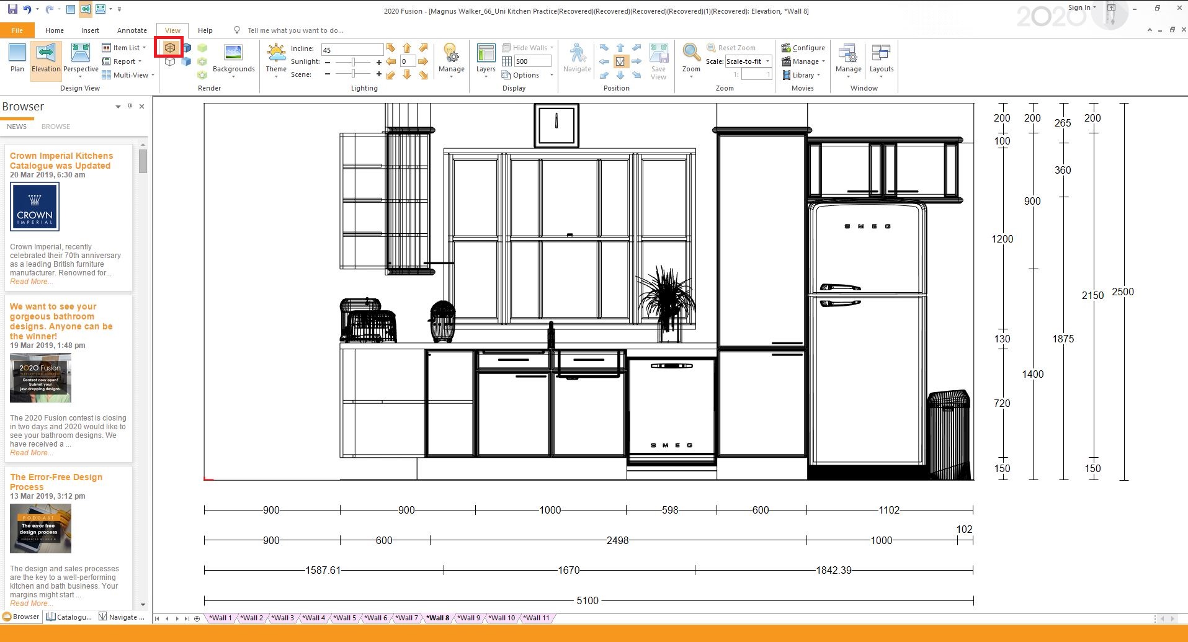Open the Sign In dropdown
1188x642 pixels.
coord(1083,7)
